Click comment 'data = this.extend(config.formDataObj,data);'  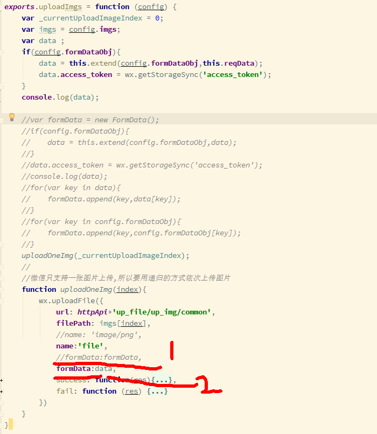pos(142,143)
